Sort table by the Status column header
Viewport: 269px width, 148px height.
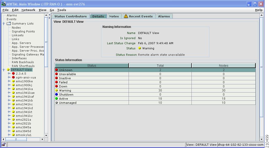92,66
